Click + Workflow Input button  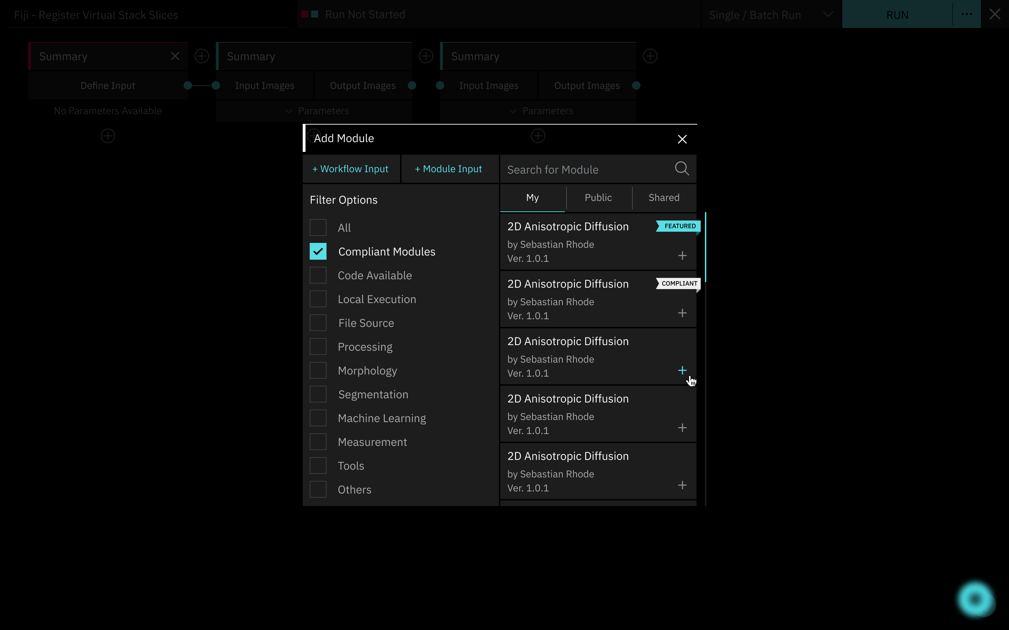tap(351, 169)
